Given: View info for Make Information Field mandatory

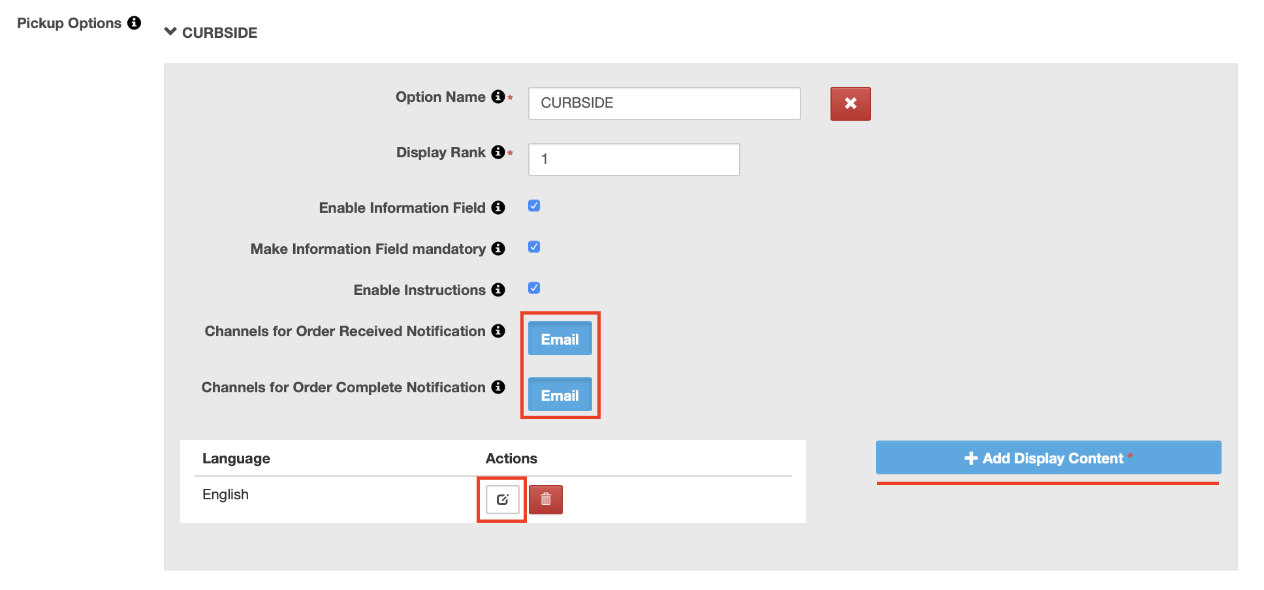Looking at the screenshot, I should pyautogui.click(x=498, y=248).
